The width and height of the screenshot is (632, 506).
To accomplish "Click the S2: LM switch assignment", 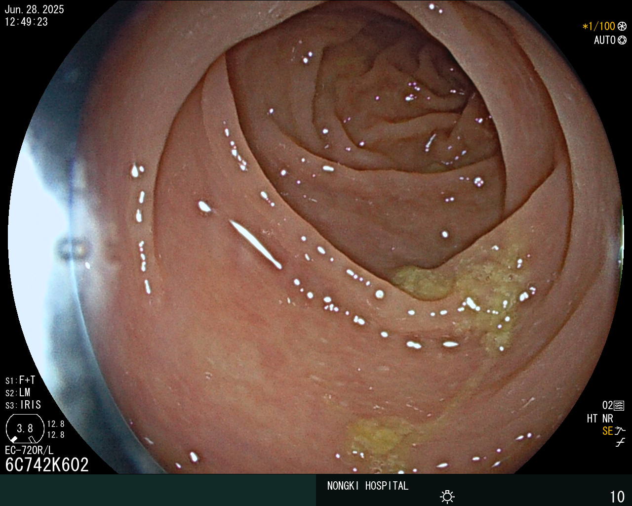I will pyautogui.click(x=18, y=392).
